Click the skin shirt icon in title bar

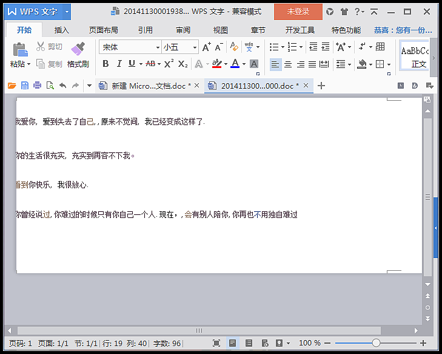344,12
